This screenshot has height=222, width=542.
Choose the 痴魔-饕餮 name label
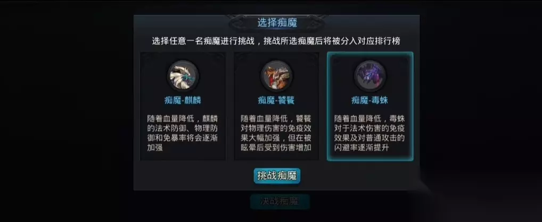click(x=276, y=101)
